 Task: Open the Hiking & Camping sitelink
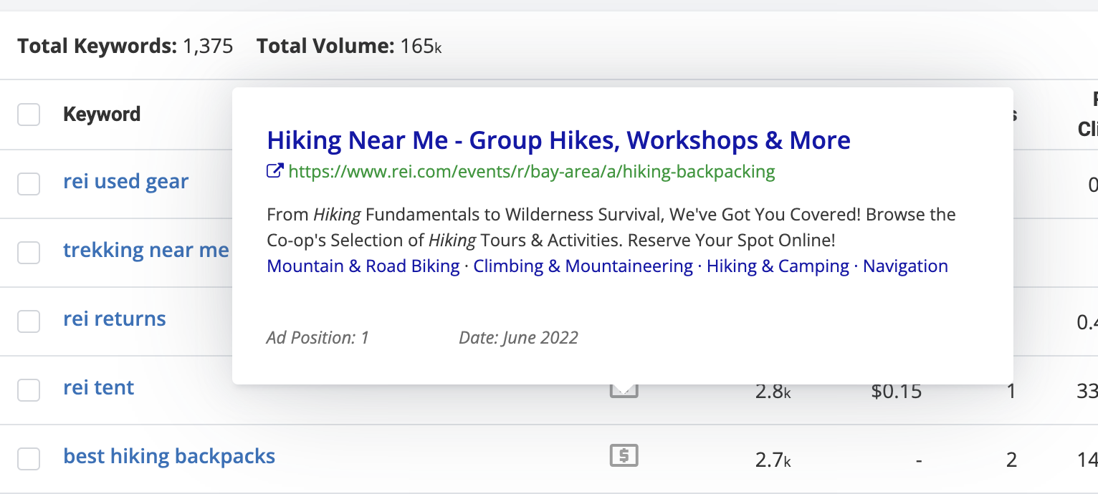coord(778,266)
